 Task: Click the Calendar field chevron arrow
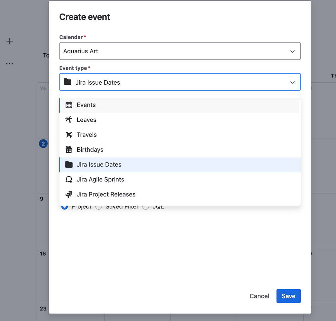coord(292,51)
